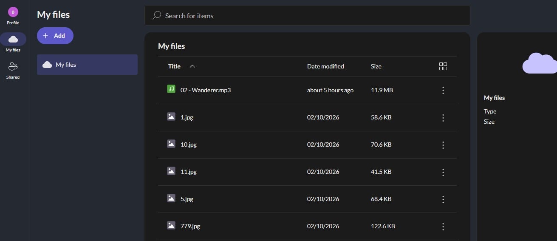Image resolution: width=557 pixels, height=241 pixels.
Task: Click the search magnifier icon
Action: point(157,15)
